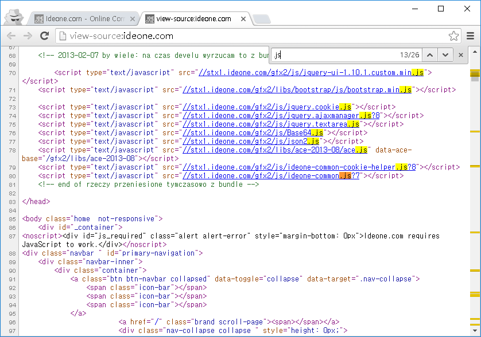
Task: Click the page icon in address bar
Action: 63,36
